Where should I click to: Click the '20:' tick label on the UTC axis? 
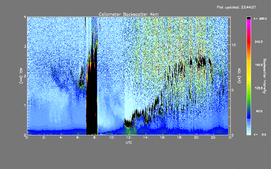(196, 138)
